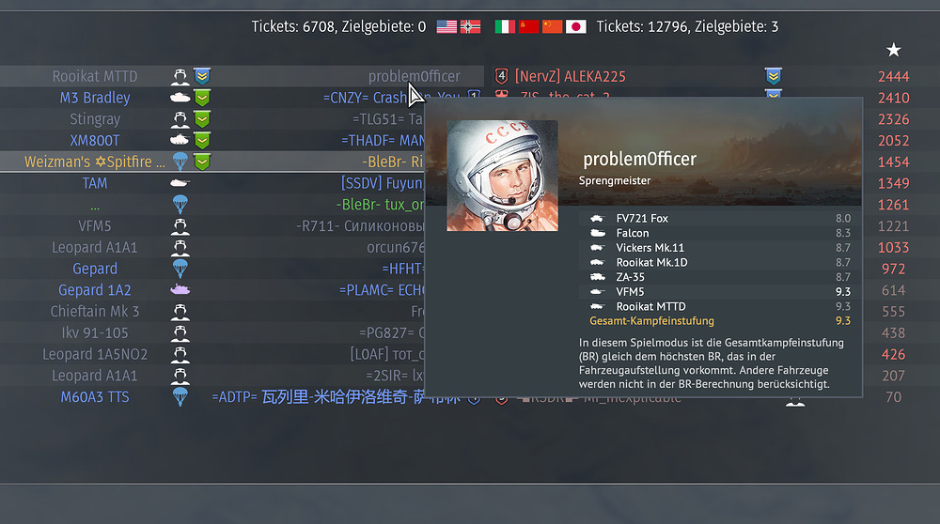Click the Japan flag icon
940x524 pixels.
pyautogui.click(x=575, y=26)
